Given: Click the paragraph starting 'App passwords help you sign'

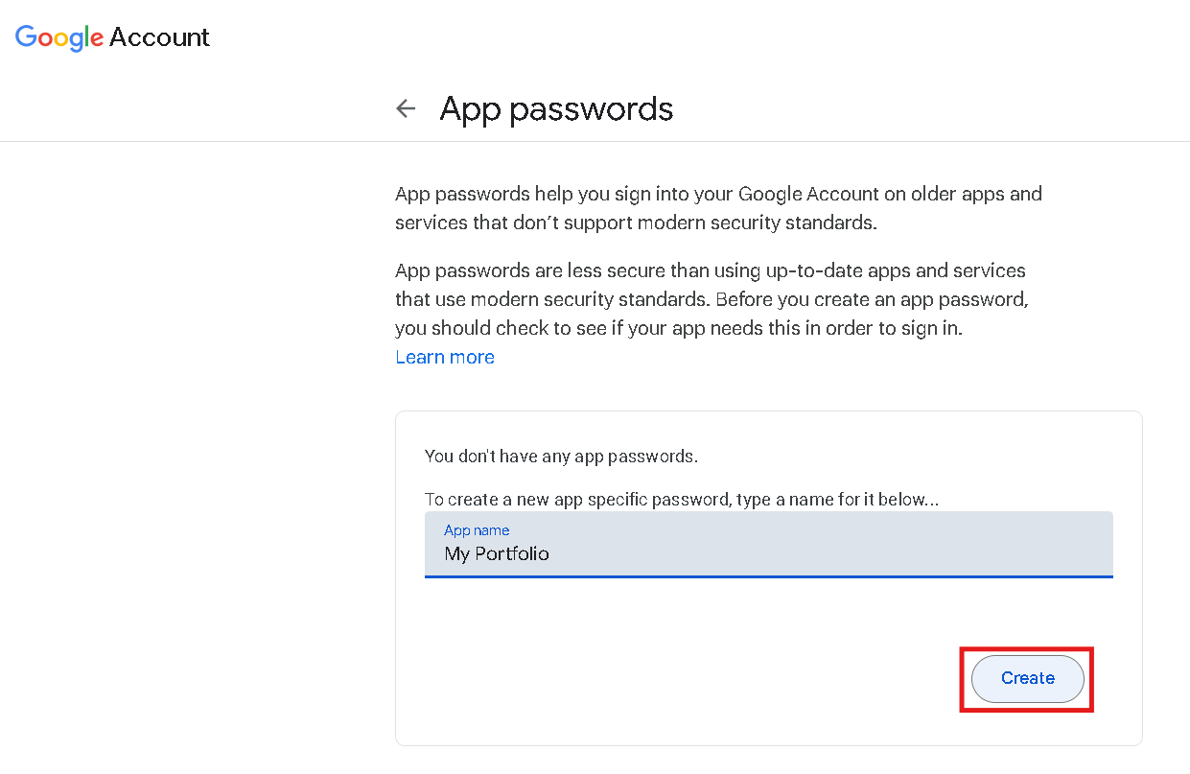Looking at the screenshot, I should [717, 208].
